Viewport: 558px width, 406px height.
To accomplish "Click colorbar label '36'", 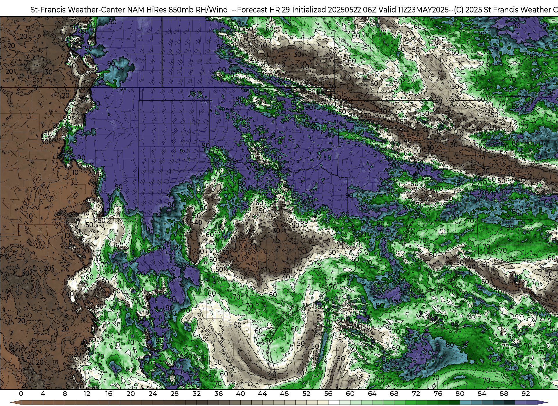I will (219, 394).
